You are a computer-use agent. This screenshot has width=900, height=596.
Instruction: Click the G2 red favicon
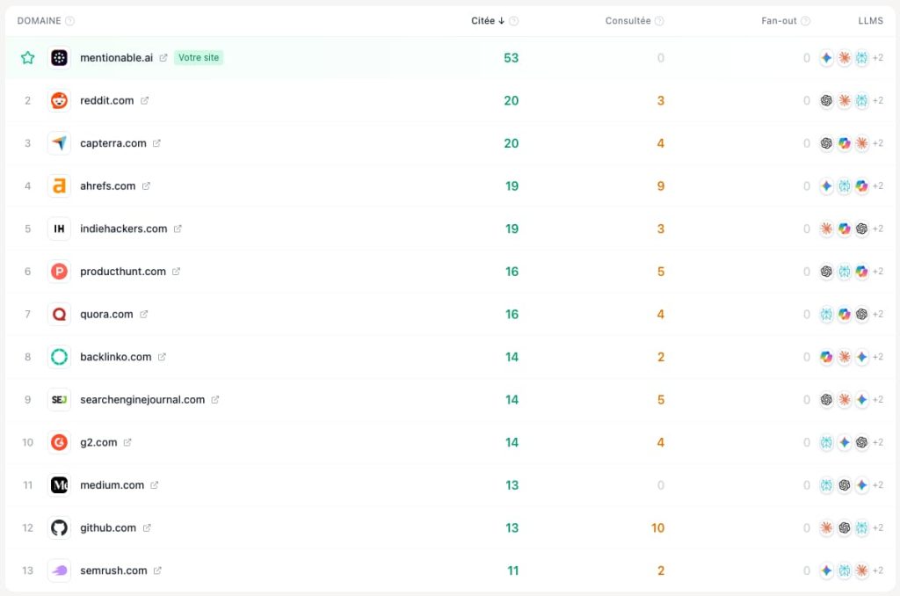click(x=59, y=442)
